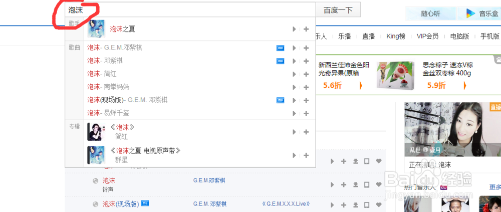
Task: Open cover thumbnail of 泡沫之夏 电视原声带
Action: click(x=96, y=155)
